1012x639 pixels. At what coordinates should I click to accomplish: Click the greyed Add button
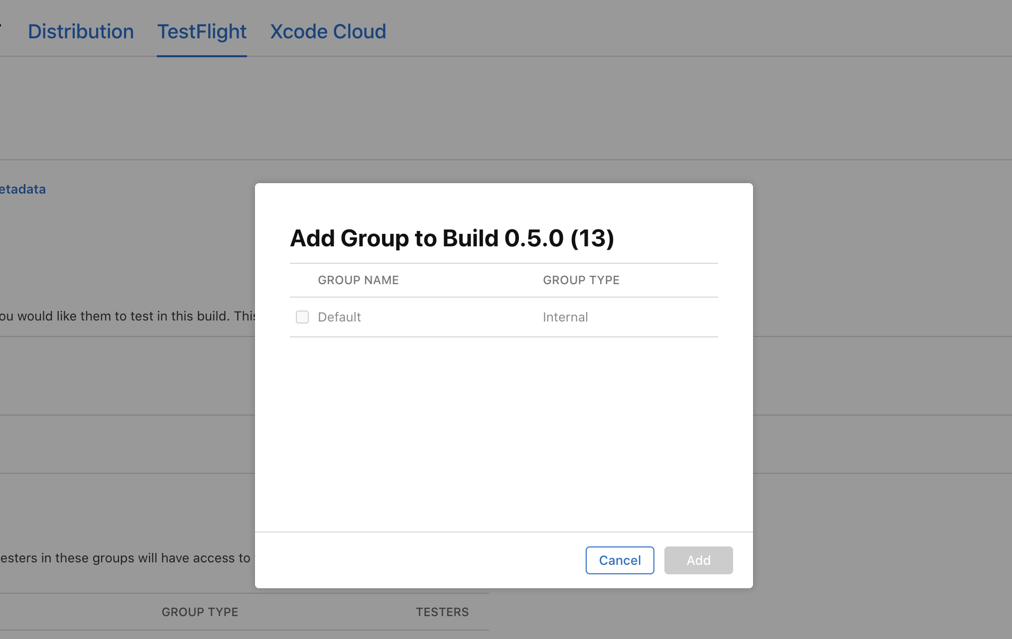click(x=698, y=560)
